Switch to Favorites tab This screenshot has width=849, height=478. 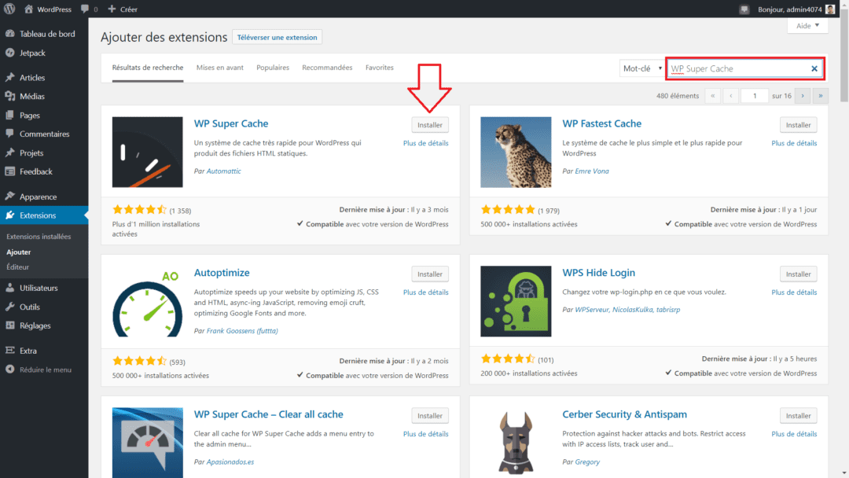pos(380,68)
